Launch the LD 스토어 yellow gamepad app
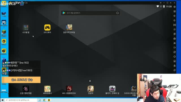Image resolution: width=181 pixels, height=102 pixels. coord(47,27)
